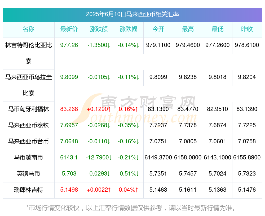Click the title 2025年6月10日马来西亚币相关汇率

pos(132,14)
